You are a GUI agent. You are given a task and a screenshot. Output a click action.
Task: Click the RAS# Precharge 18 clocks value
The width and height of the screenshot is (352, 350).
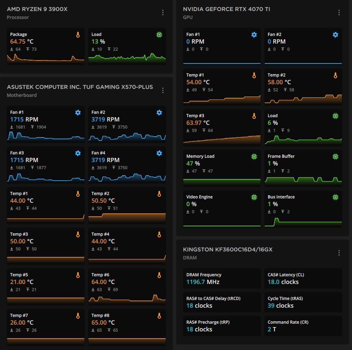(x=199, y=329)
